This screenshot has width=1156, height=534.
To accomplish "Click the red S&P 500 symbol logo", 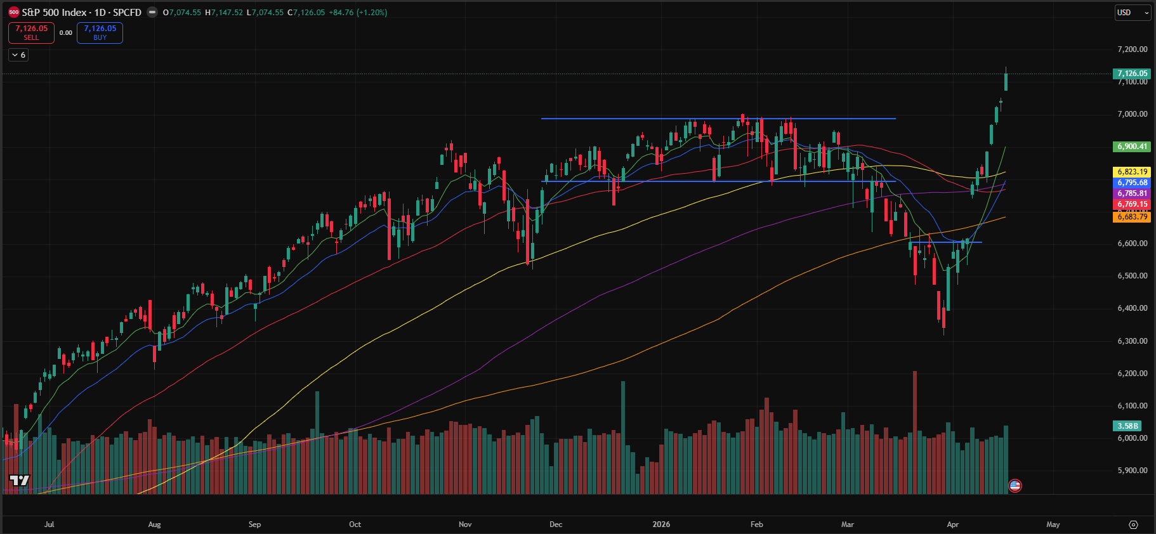I will coord(14,12).
